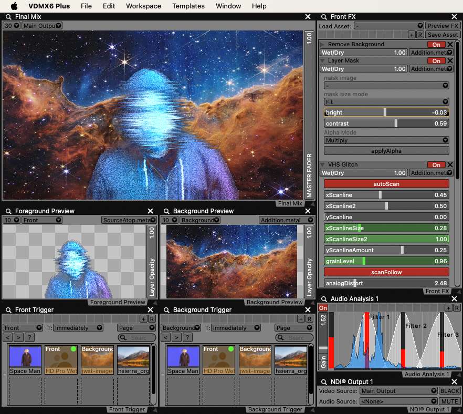Open the Templates menu
The image size is (463, 414).
[188, 6]
